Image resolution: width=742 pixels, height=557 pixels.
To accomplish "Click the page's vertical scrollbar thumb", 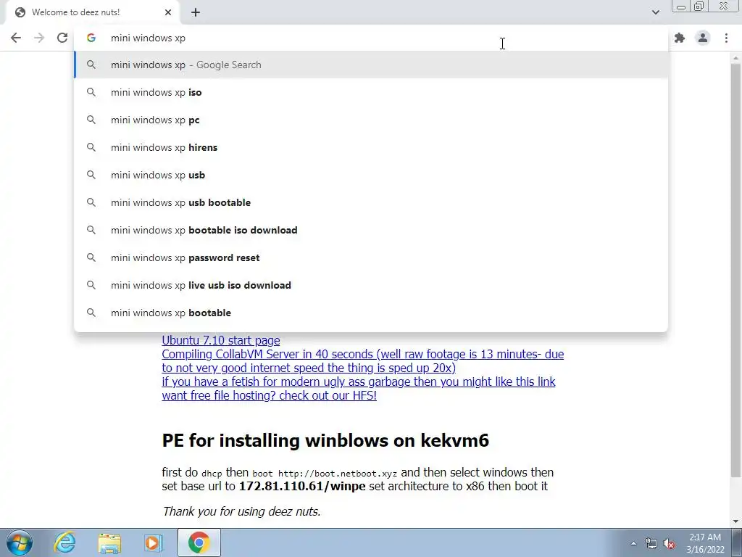I will point(735,270).
